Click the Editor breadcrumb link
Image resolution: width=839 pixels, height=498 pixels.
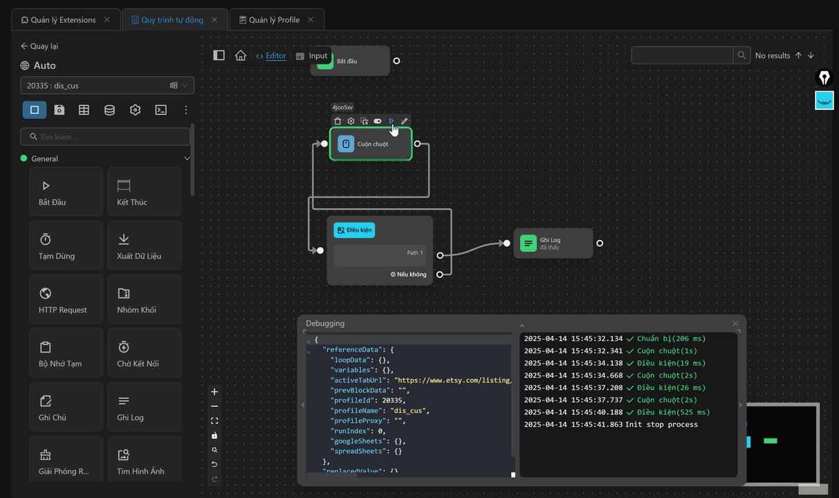pos(275,56)
